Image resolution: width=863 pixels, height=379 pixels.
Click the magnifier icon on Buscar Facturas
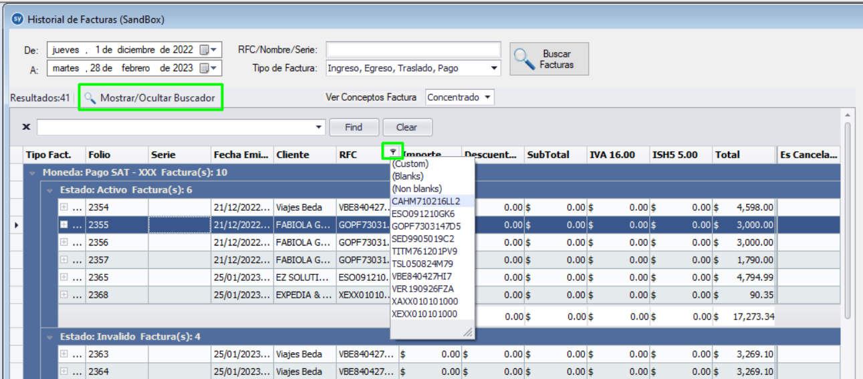click(525, 59)
